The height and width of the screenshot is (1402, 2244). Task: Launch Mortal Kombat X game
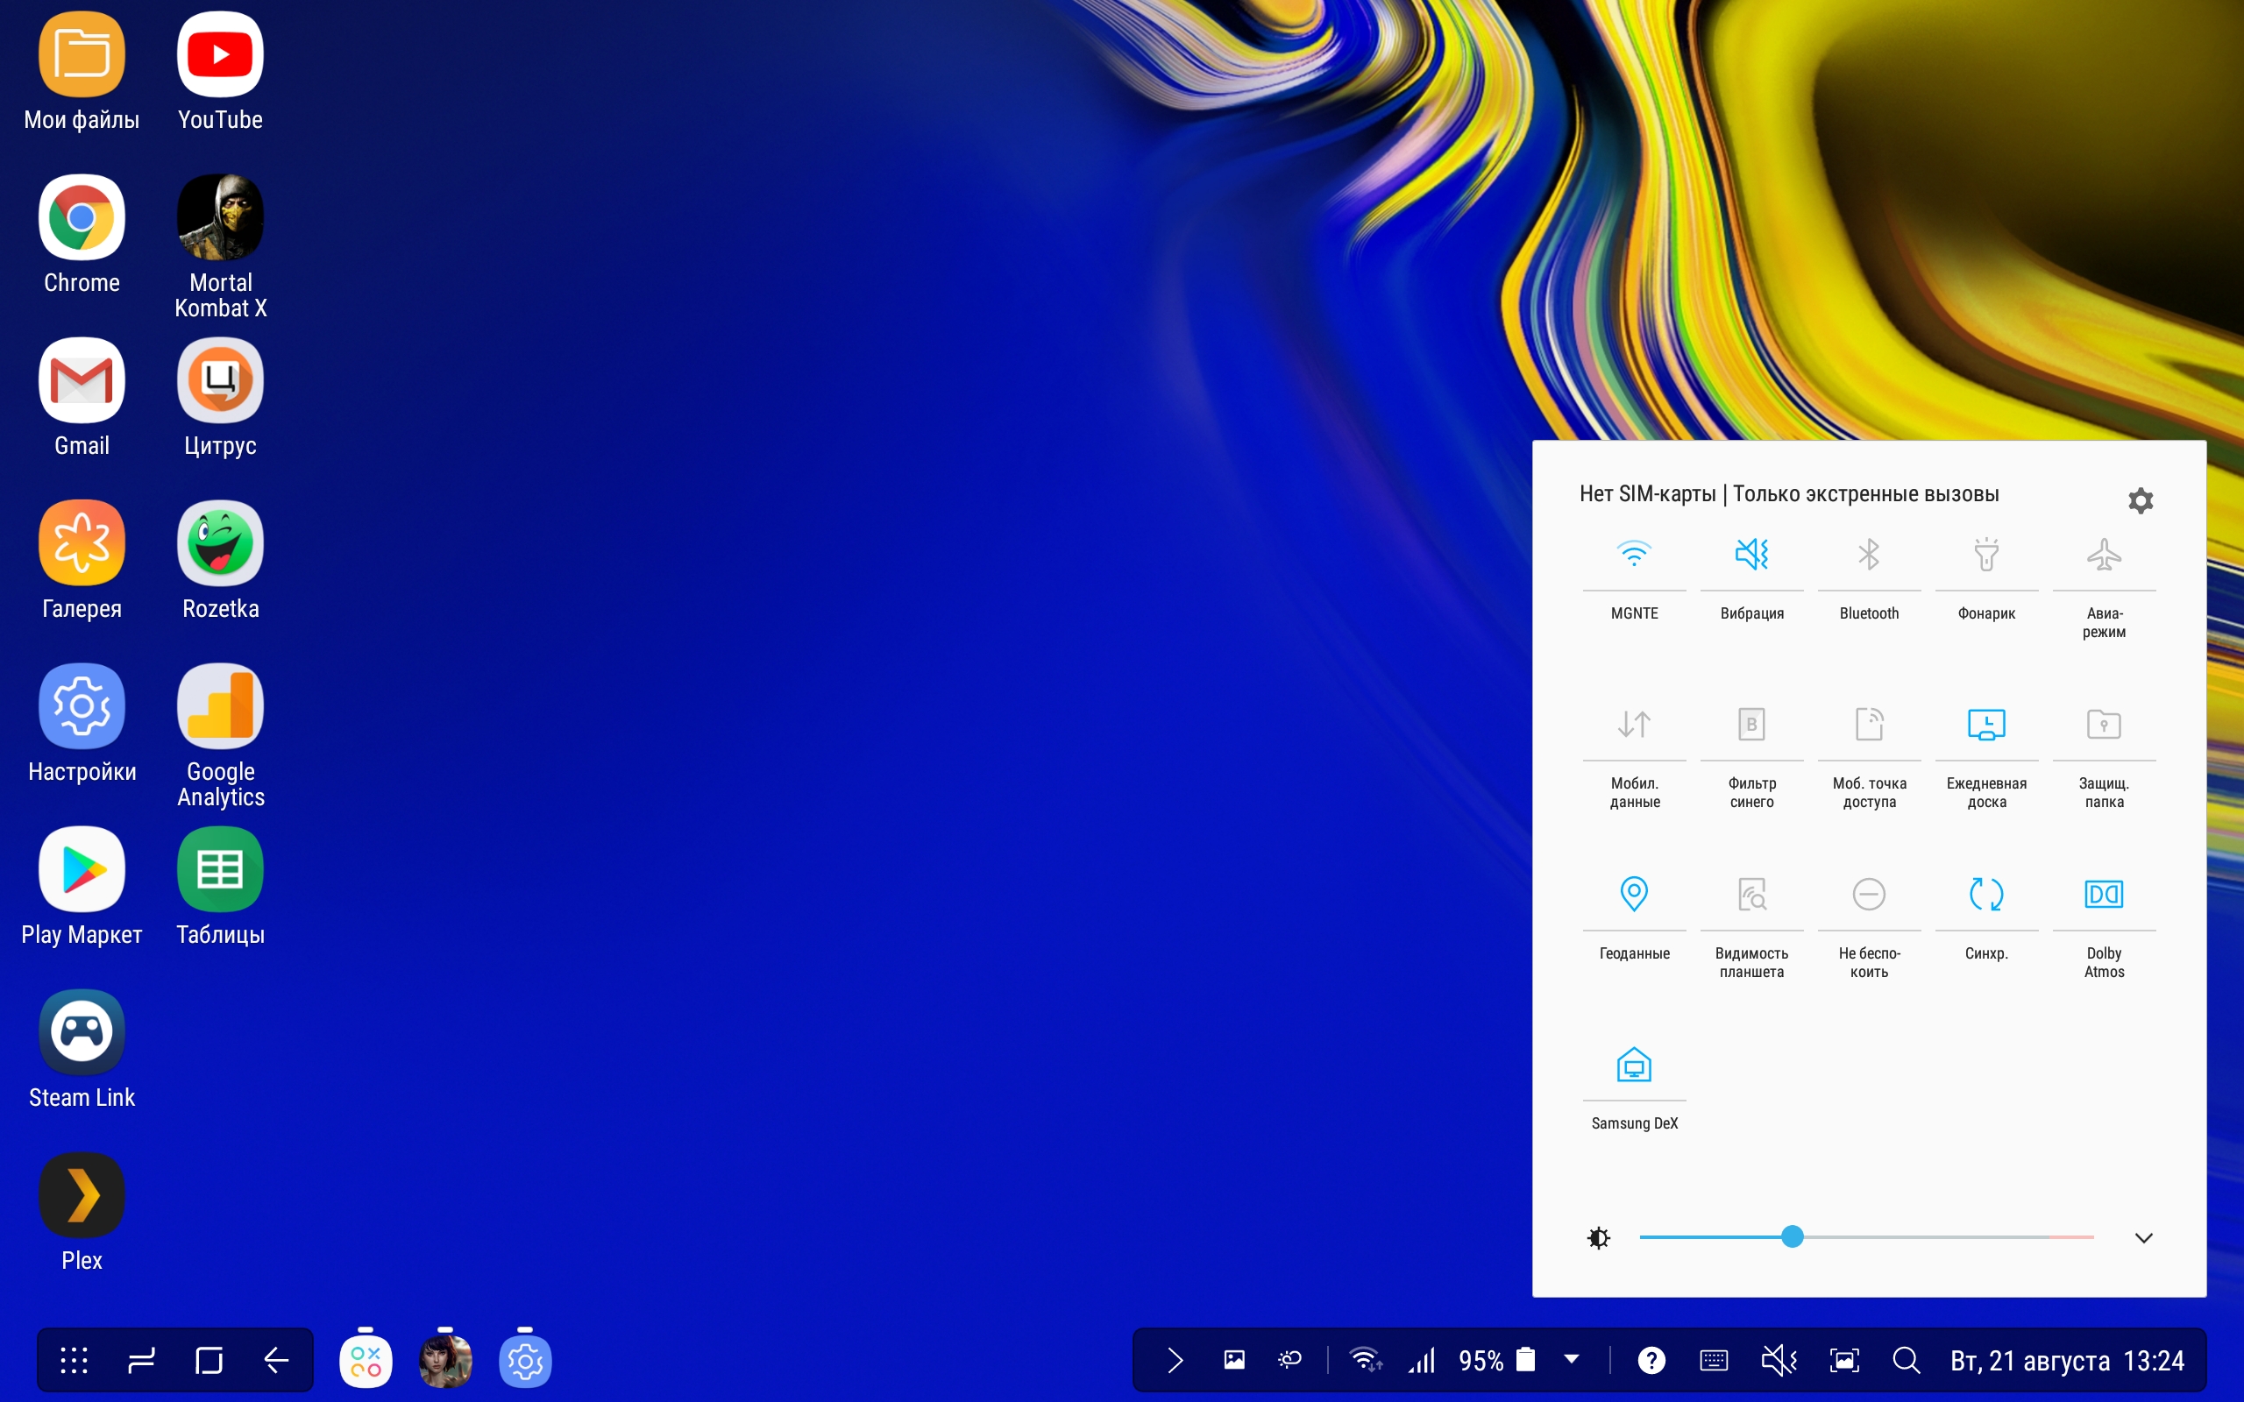pyautogui.click(x=220, y=218)
